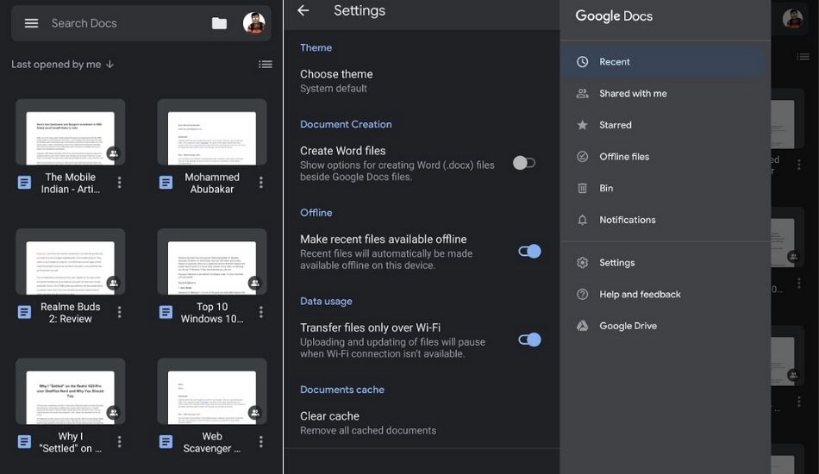Open more options for Top 10 Windows 10 document
The height and width of the screenshot is (474, 819).
click(x=261, y=312)
